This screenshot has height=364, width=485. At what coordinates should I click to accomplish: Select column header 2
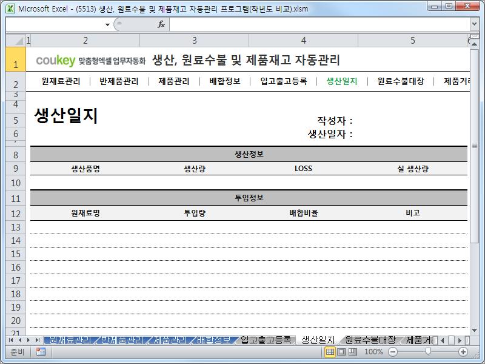point(85,40)
